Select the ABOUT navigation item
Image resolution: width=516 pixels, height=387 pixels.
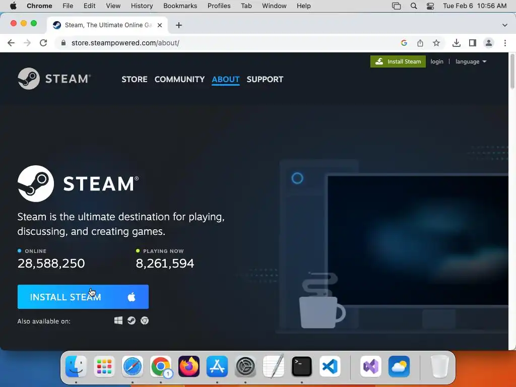[226, 79]
